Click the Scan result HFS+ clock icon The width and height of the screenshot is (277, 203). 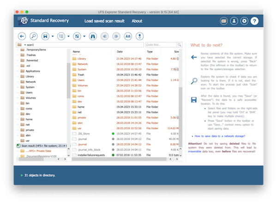click(18, 146)
